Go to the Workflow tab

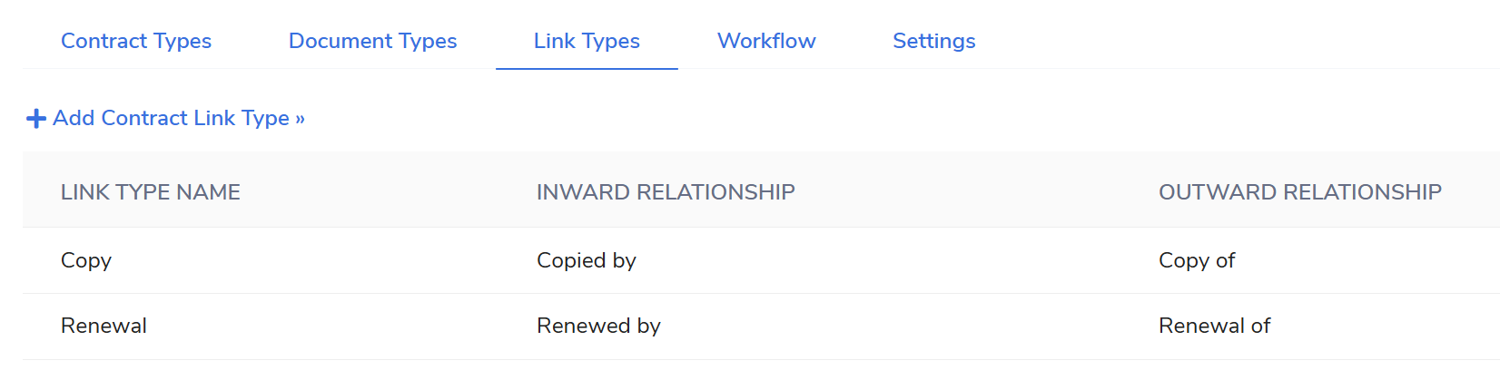point(766,41)
